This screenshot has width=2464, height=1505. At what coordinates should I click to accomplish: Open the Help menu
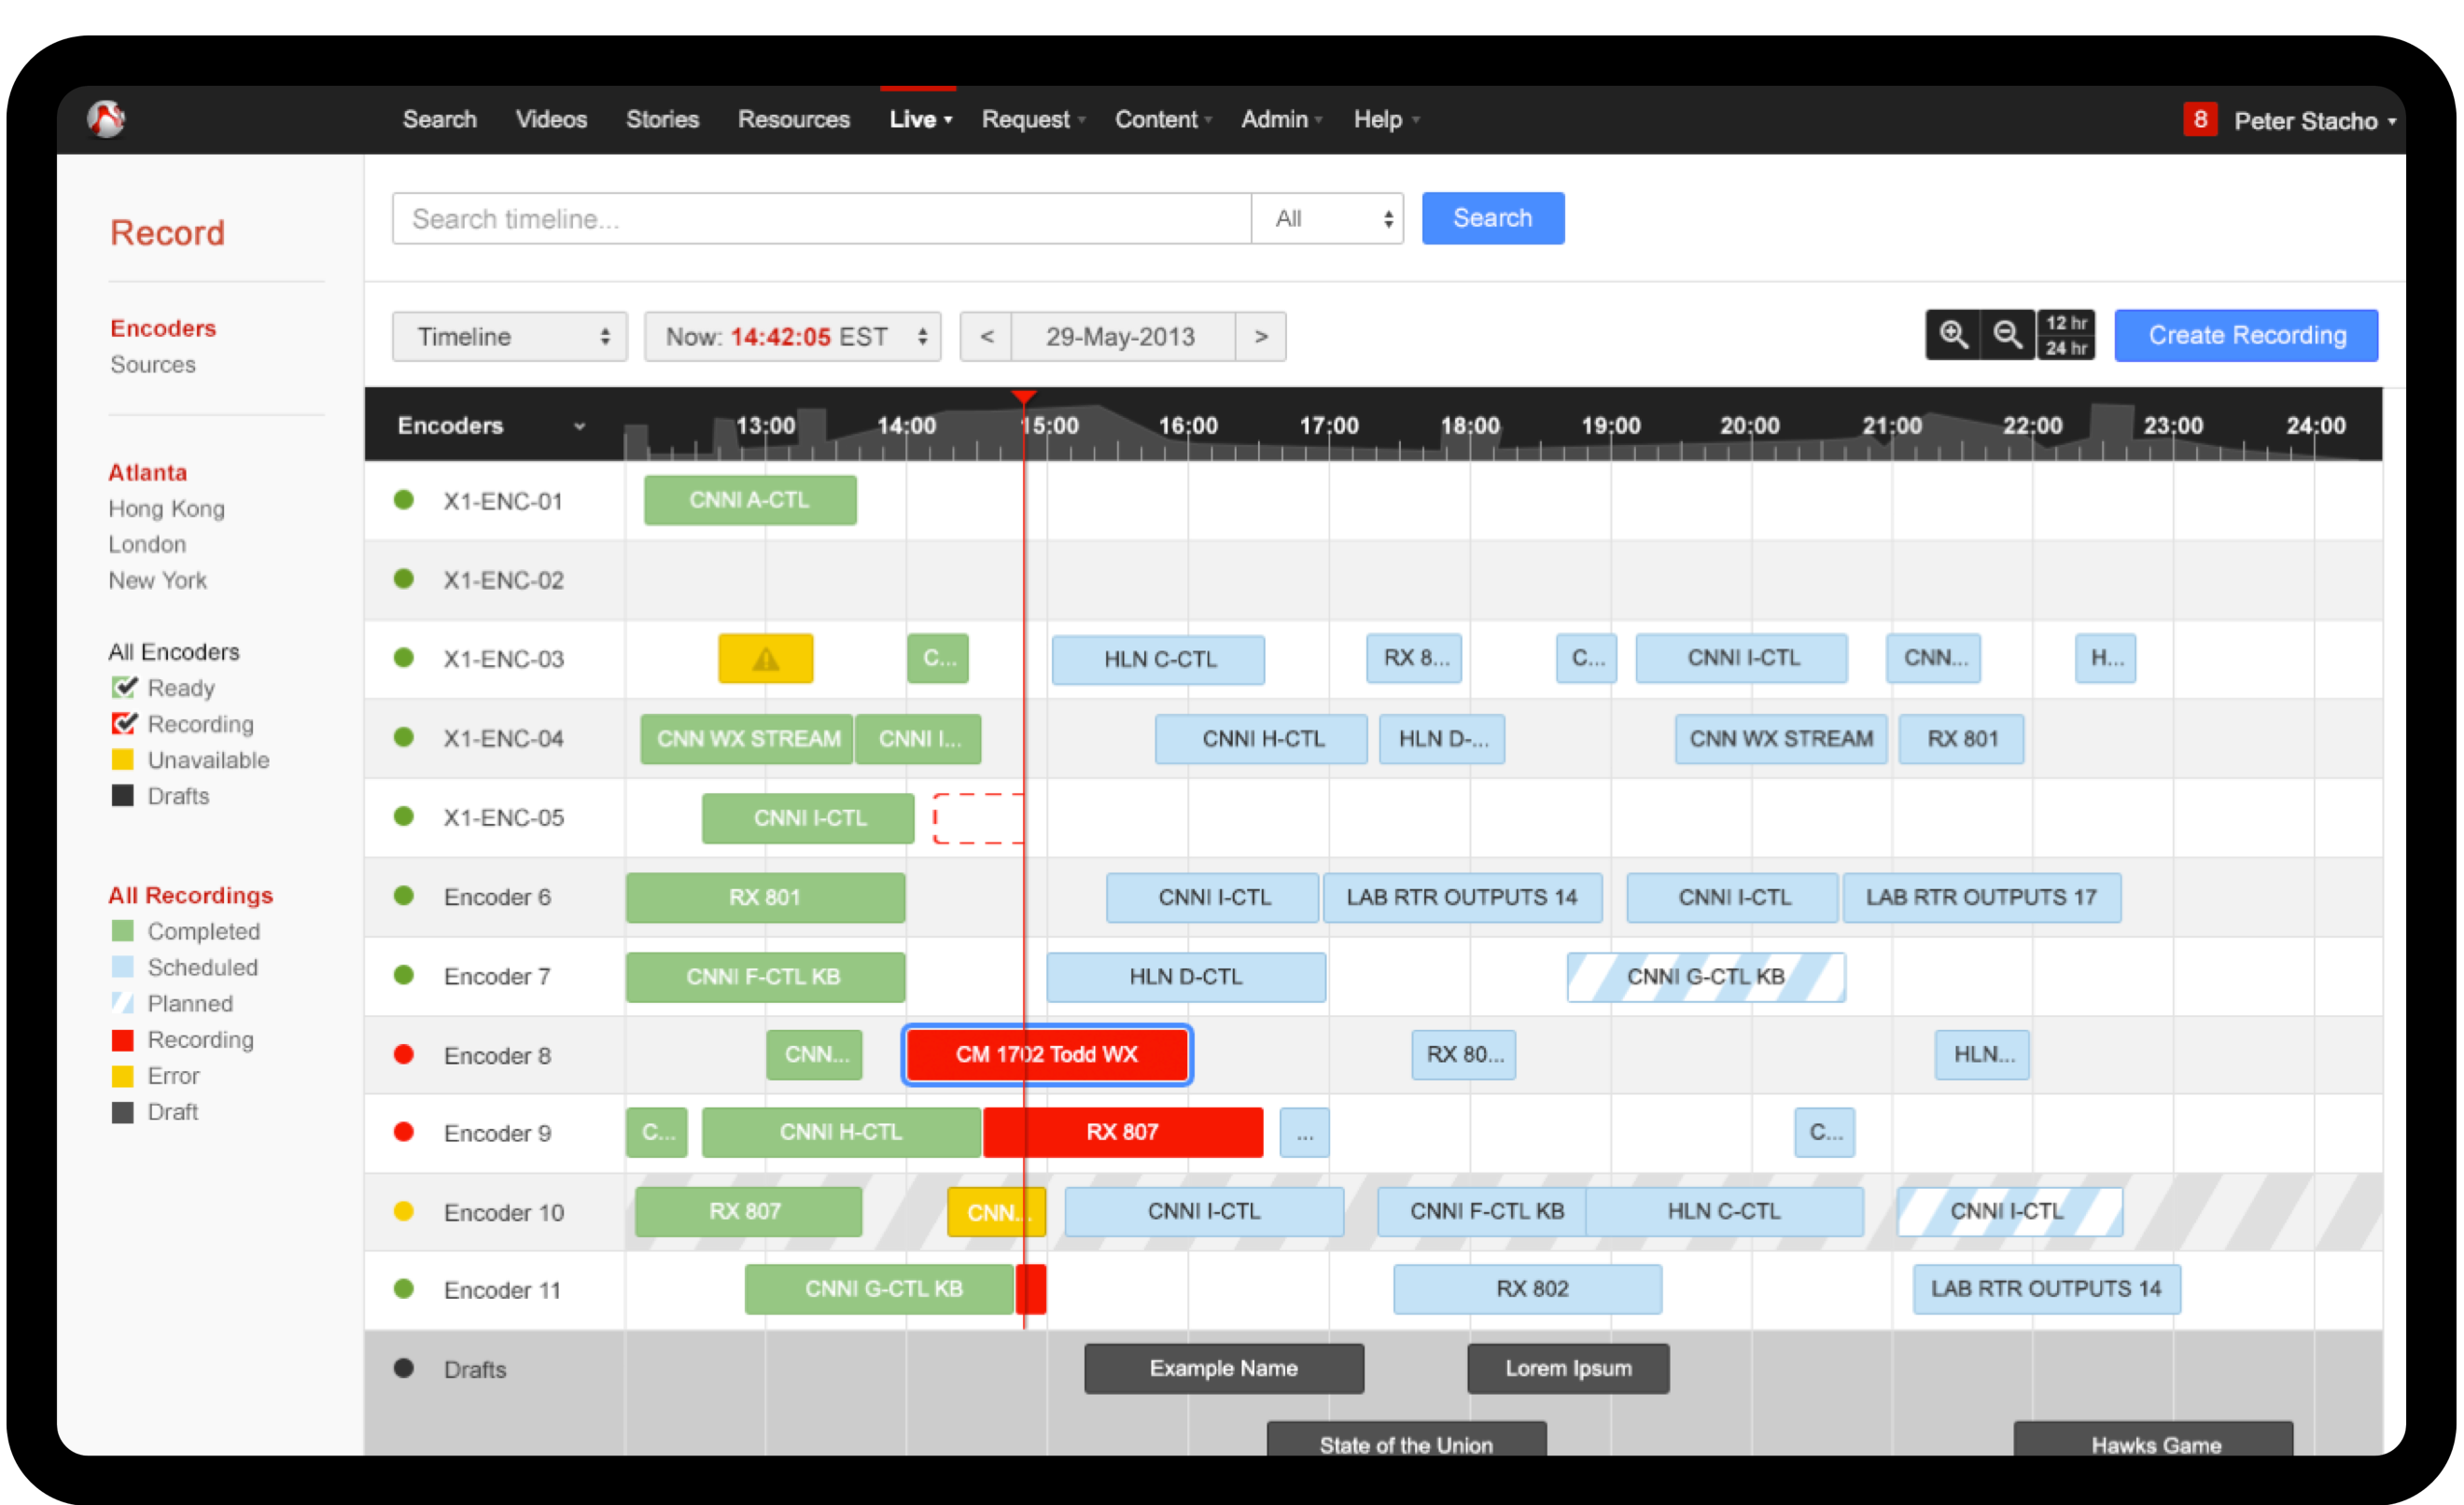pos(1386,119)
